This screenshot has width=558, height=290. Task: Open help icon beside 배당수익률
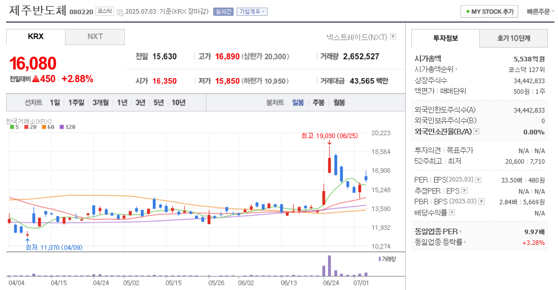pos(452,212)
